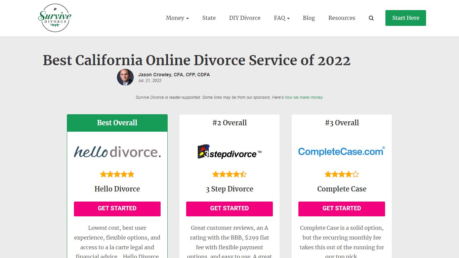Viewport: 459px width, 258px height.
Task: Click Hello Divorce five-star rating
Action: click(117, 174)
